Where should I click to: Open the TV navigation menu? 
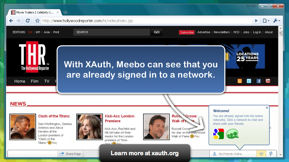click(47, 81)
